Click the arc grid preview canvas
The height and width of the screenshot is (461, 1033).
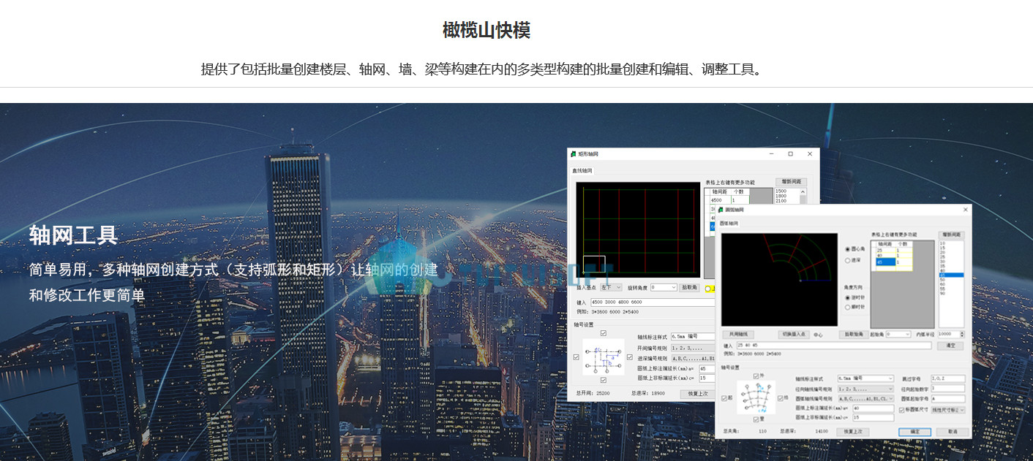pos(779,280)
